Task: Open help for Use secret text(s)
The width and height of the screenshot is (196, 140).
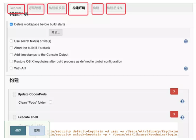Action: 186,41
